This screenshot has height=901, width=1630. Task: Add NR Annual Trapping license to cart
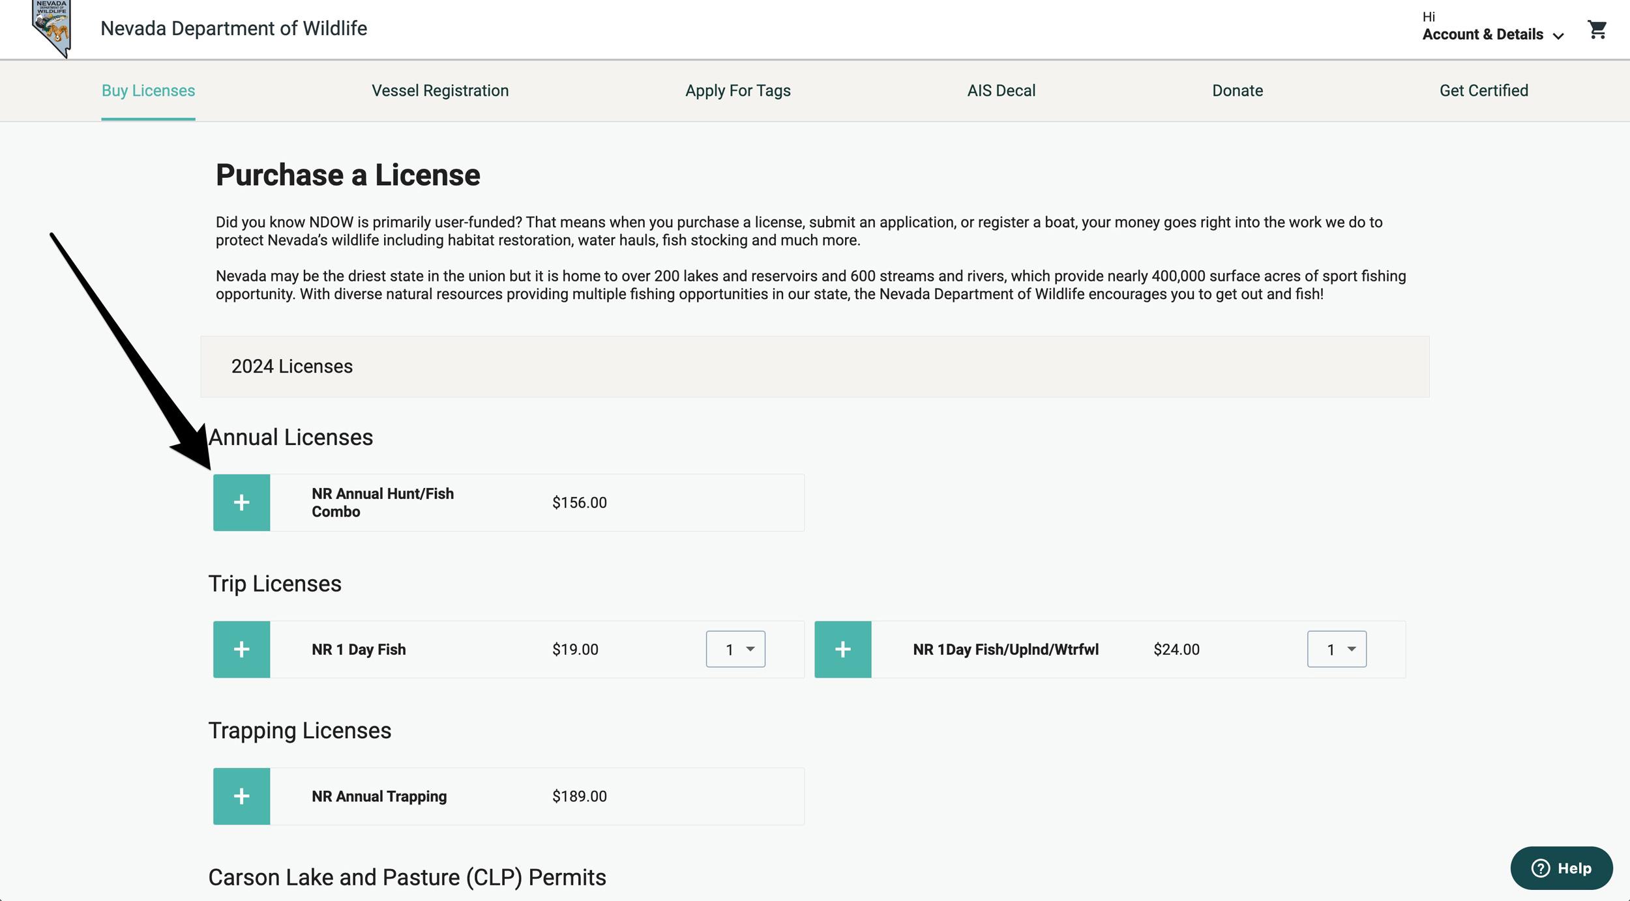[x=241, y=795]
